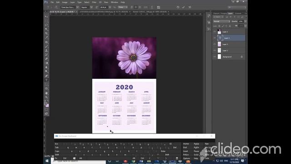Select the Blur tool
This screenshot has width=291, height=164.
[x=46, y=67]
